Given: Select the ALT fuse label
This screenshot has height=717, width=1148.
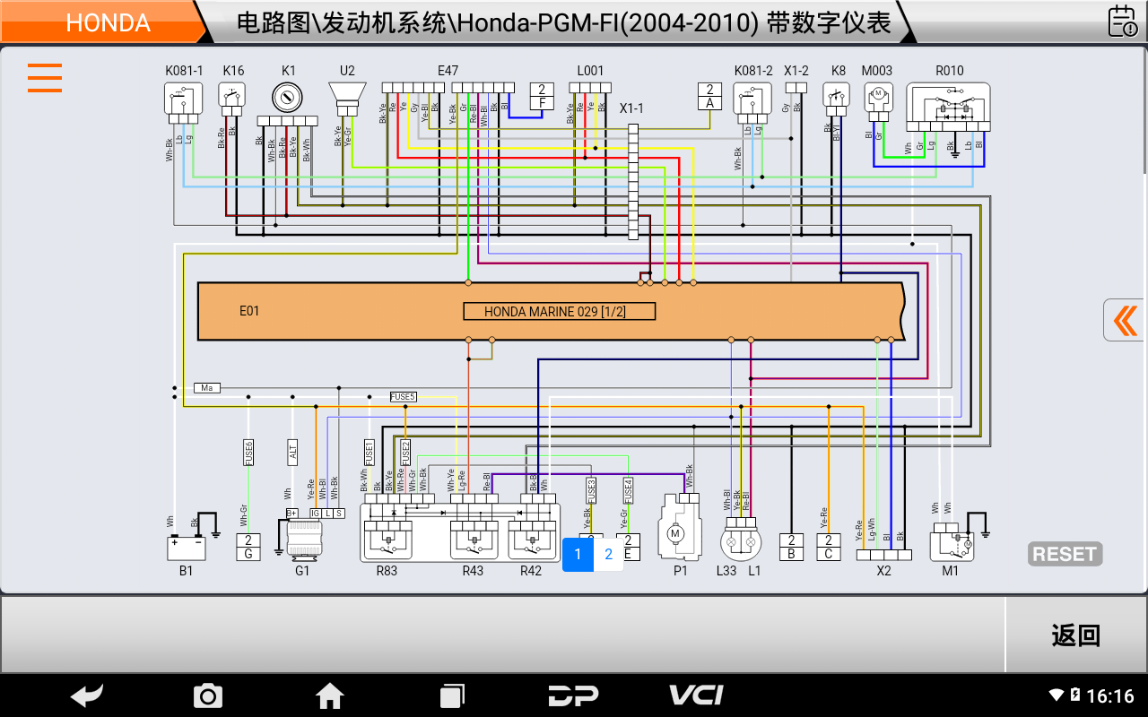Looking at the screenshot, I should pyautogui.click(x=292, y=452).
